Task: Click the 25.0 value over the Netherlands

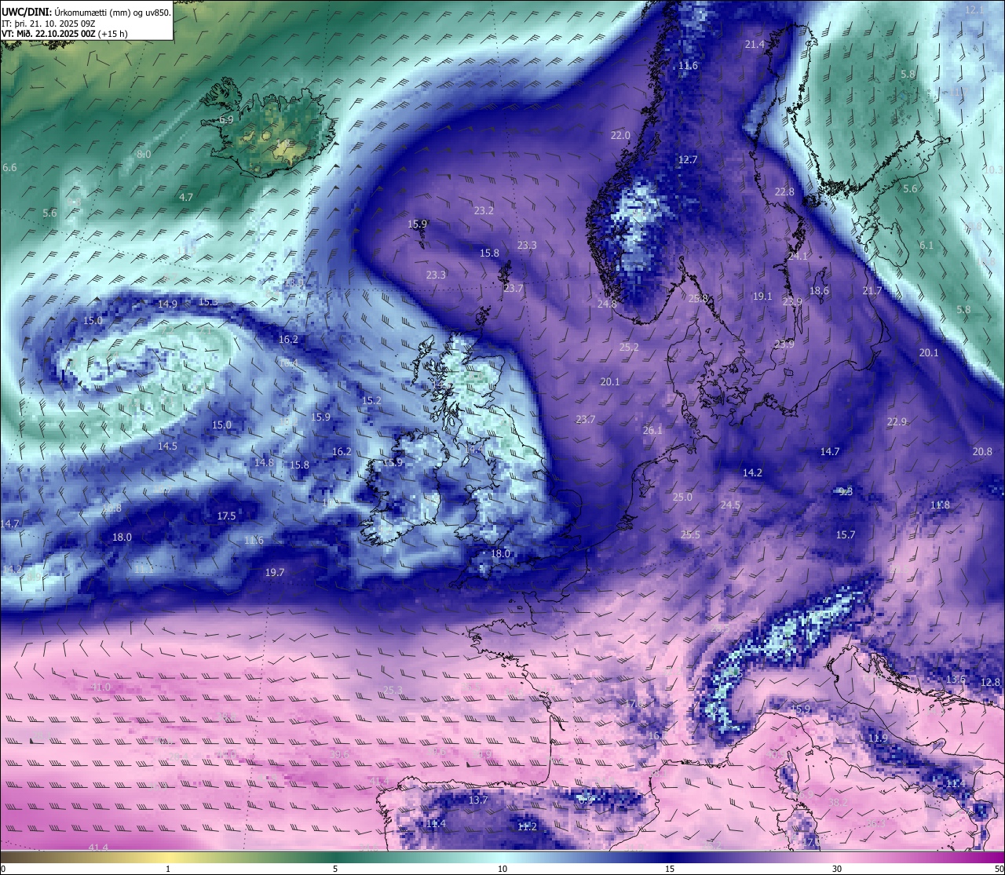Action: tap(682, 498)
